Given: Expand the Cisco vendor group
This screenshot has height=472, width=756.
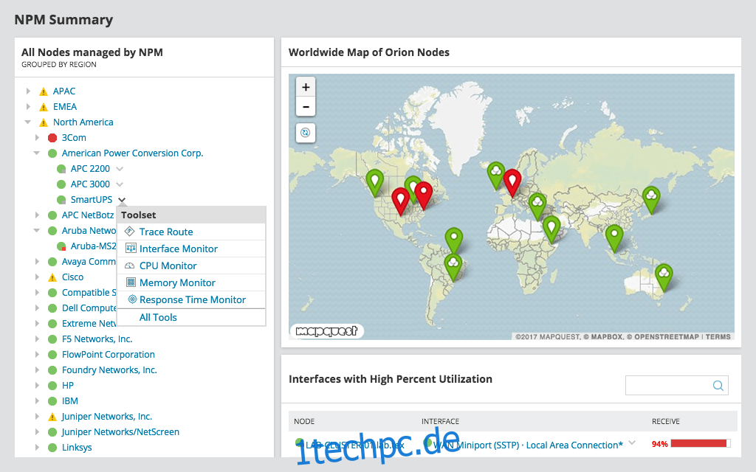Looking at the screenshot, I should (37, 277).
